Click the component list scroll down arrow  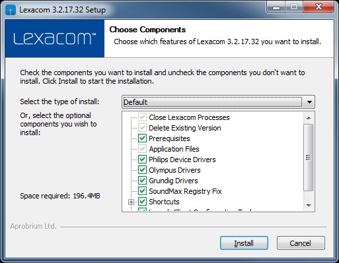(x=309, y=206)
